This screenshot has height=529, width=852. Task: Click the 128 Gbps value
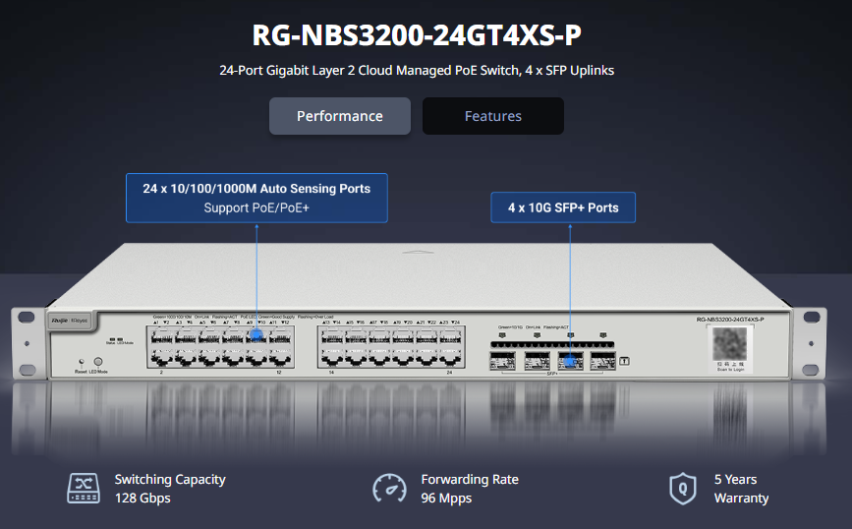click(142, 498)
